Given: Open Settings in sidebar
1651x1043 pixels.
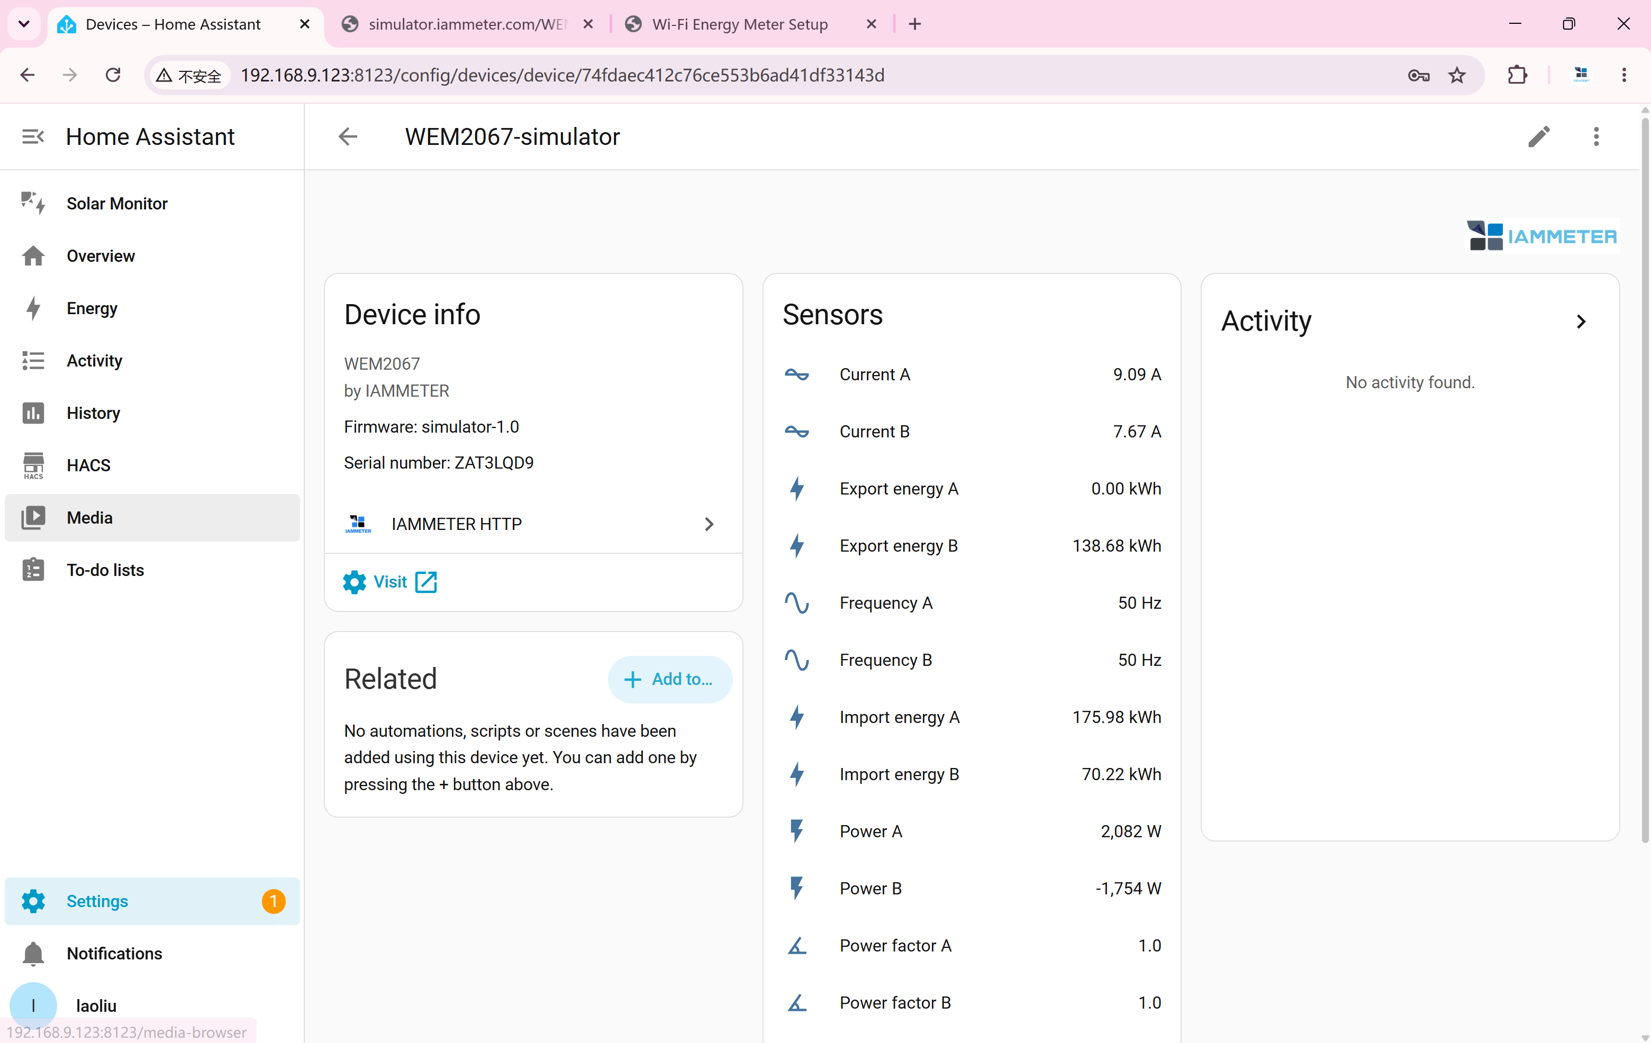Looking at the screenshot, I should point(152,901).
